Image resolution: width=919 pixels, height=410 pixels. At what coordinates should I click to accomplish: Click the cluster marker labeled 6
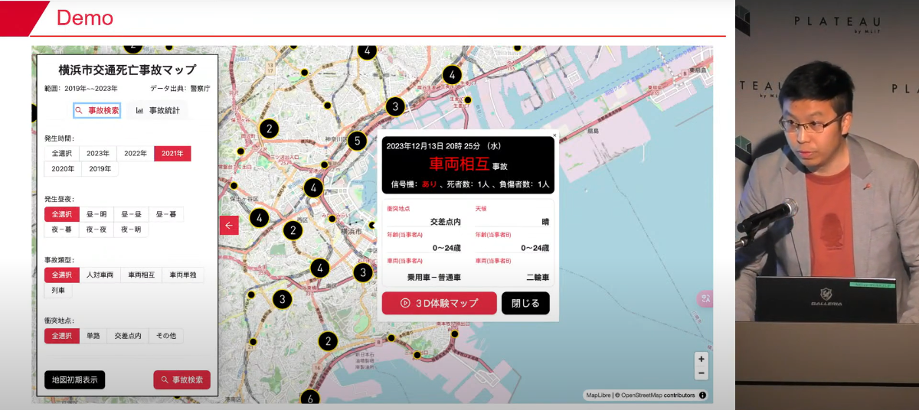310,399
